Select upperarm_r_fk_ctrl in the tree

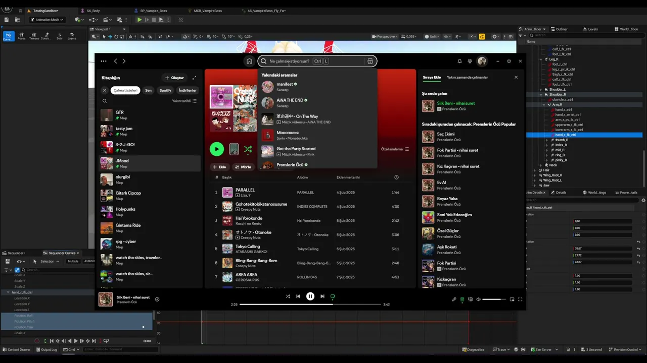[569, 125]
